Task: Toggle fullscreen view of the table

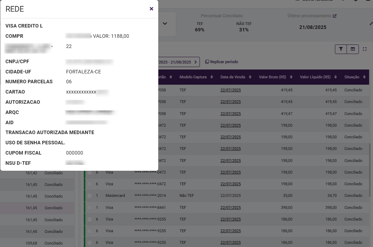Action: point(365,49)
